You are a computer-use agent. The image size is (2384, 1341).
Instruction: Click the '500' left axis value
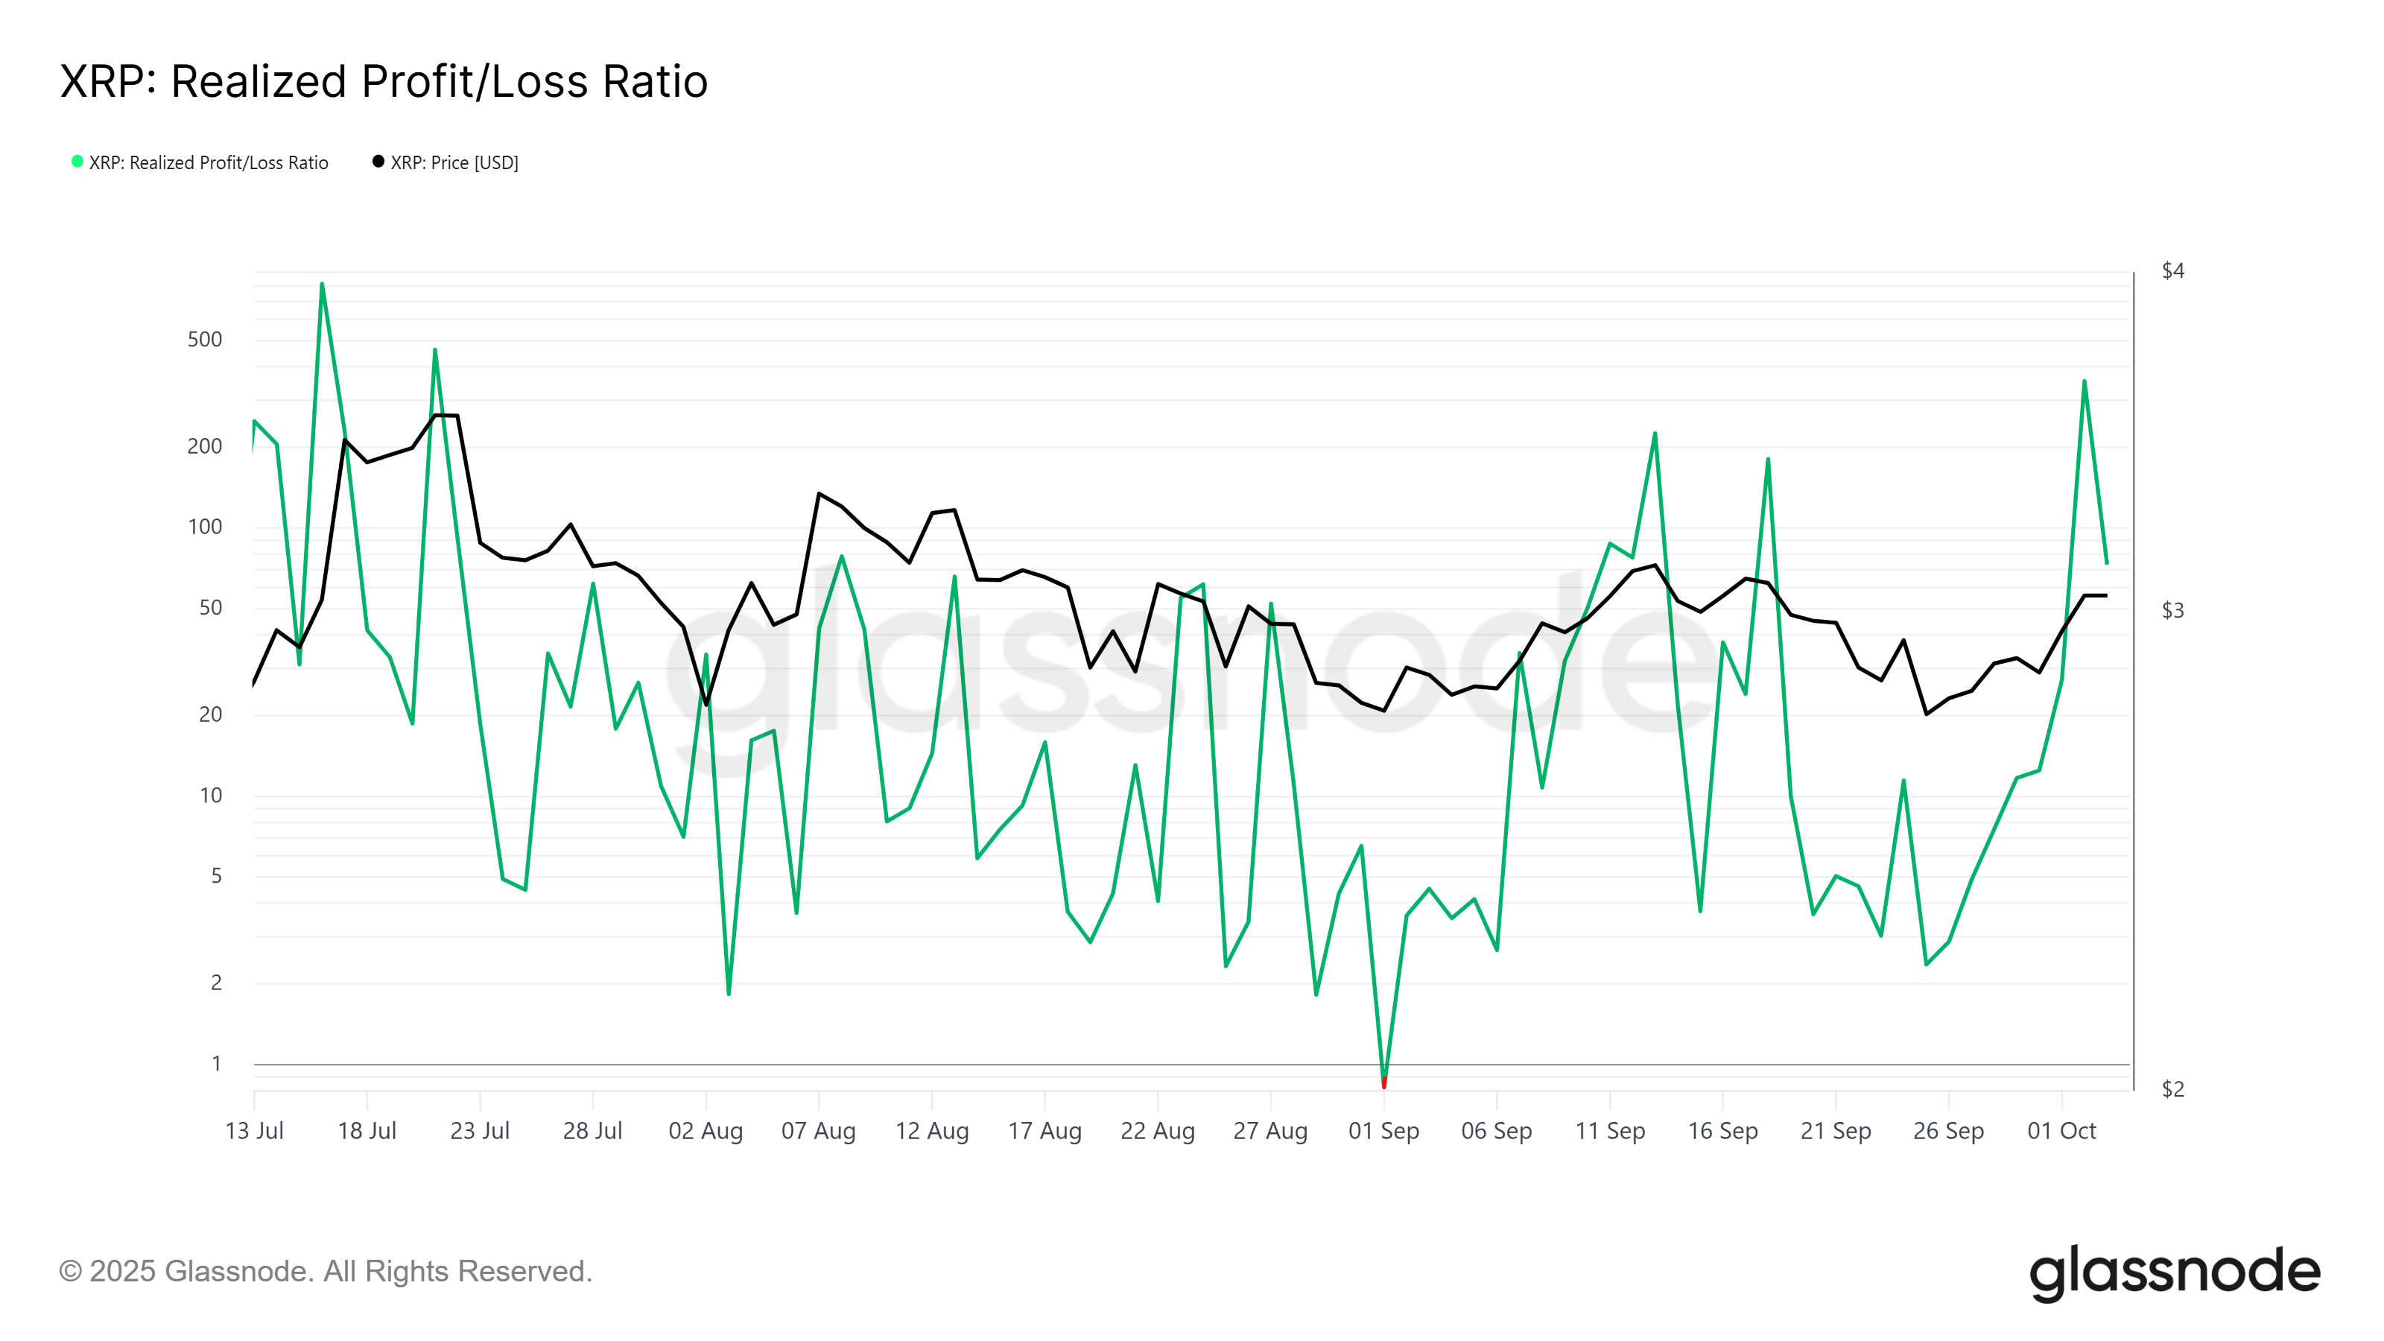205,340
